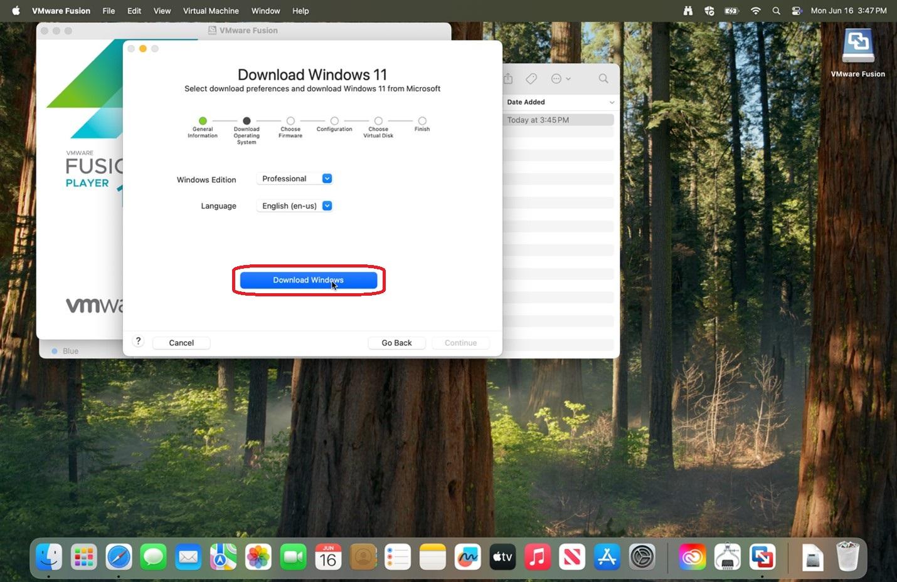The width and height of the screenshot is (897, 582).
Task: Click the Date Added column header
Action: tap(526, 102)
